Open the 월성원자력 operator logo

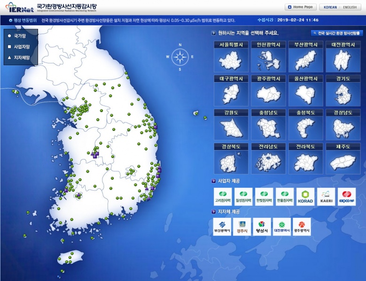[243, 197]
